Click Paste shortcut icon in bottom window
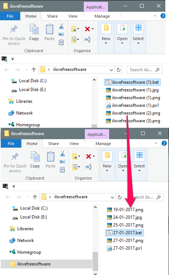169x275 pixels. [62, 170]
